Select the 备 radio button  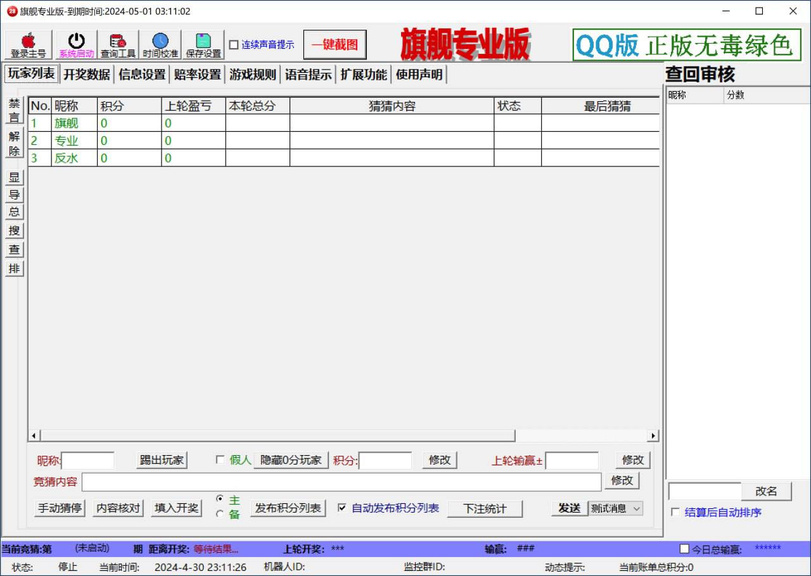(x=220, y=514)
